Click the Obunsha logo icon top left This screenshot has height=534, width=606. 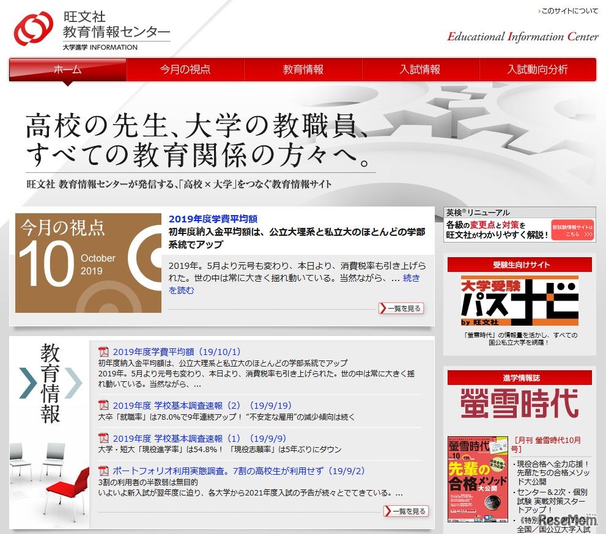point(31,29)
